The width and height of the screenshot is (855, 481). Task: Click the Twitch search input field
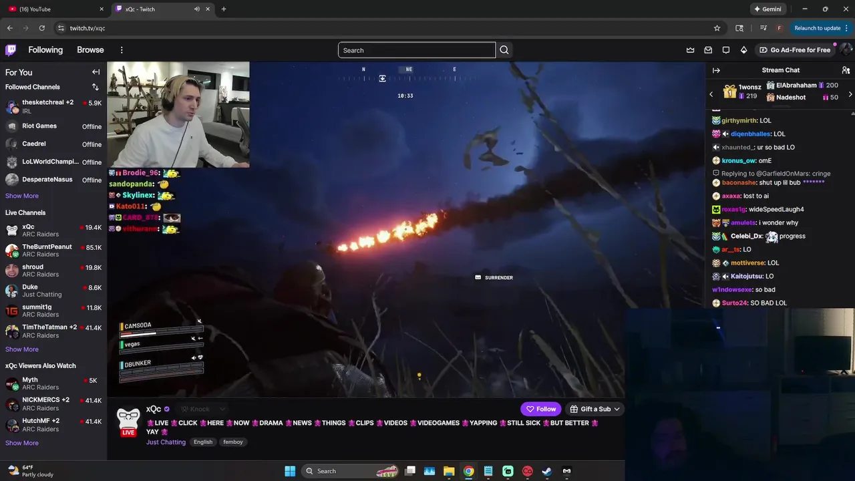click(x=417, y=50)
